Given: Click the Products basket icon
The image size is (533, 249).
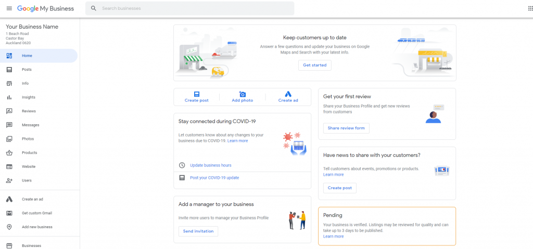Looking at the screenshot, I should tap(9, 153).
